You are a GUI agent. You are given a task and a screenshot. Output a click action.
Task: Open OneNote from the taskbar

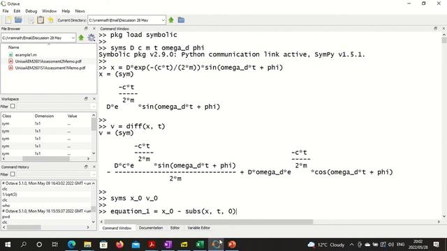click(168, 245)
